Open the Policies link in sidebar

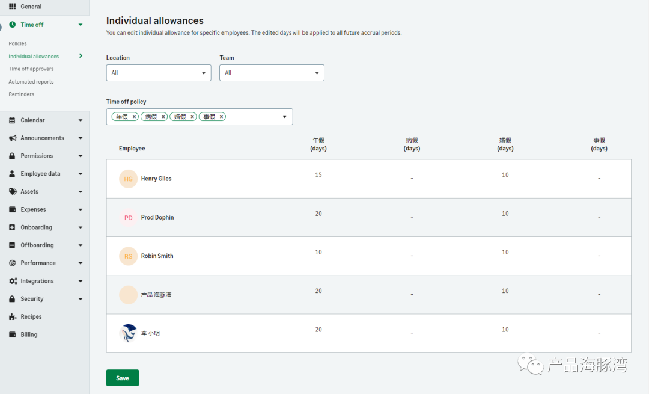point(18,44)
